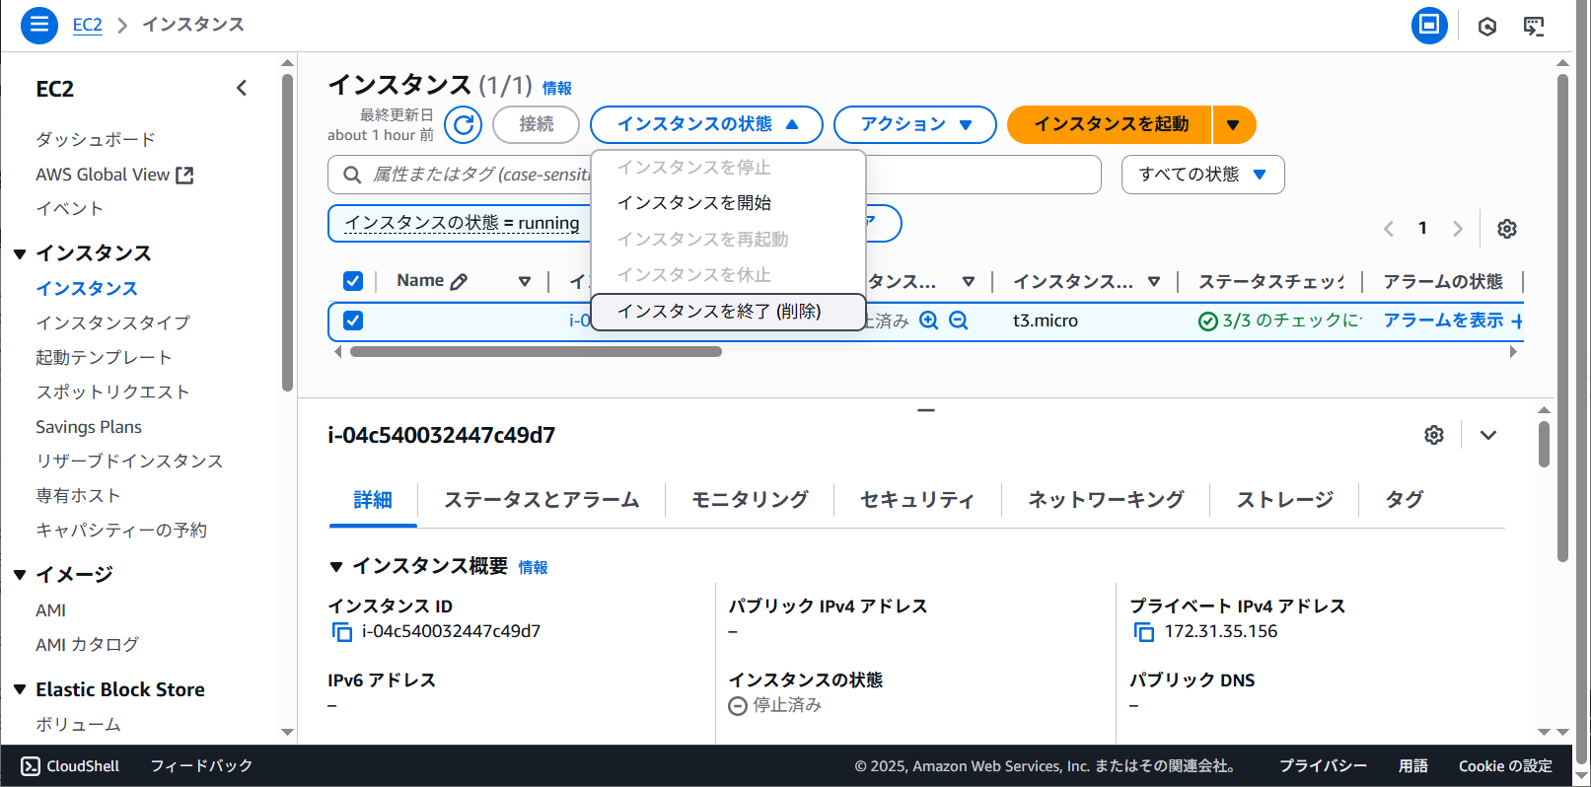
Task: Click the インスタンスを起動 button
Action: point(1111,125)
